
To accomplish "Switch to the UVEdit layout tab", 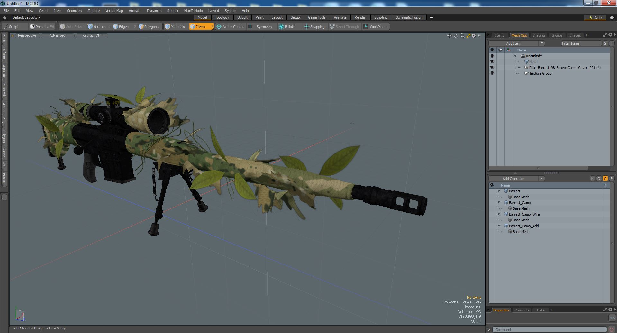I will click(x=242, y=17).
